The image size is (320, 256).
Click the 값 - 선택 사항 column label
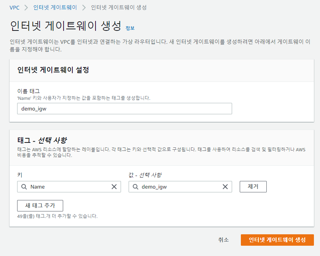pos(145,175)
